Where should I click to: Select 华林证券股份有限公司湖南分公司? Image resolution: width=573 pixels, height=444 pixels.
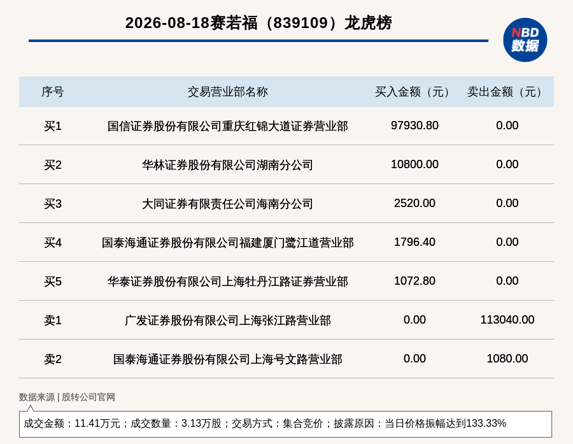(228, 165)
